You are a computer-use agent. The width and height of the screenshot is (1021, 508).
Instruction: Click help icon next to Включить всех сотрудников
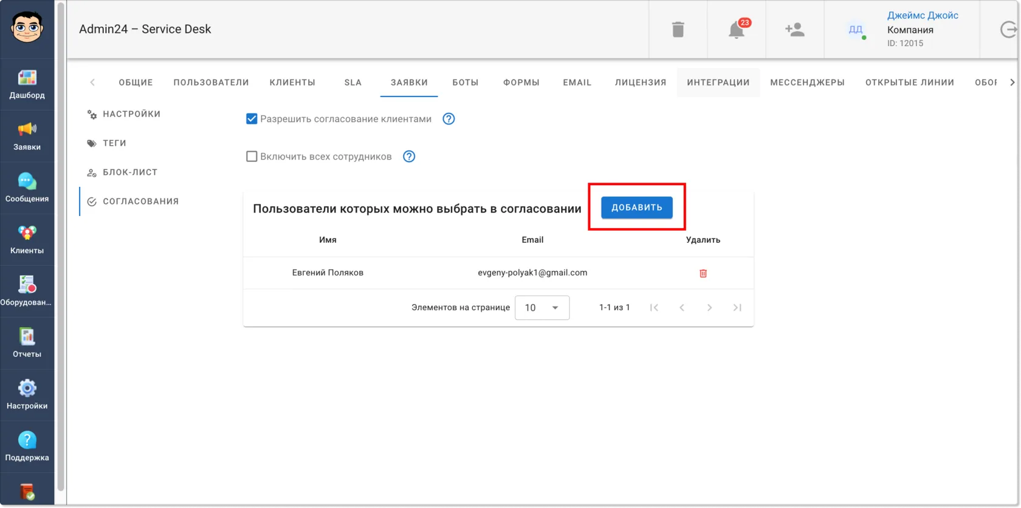coord(409,157)
